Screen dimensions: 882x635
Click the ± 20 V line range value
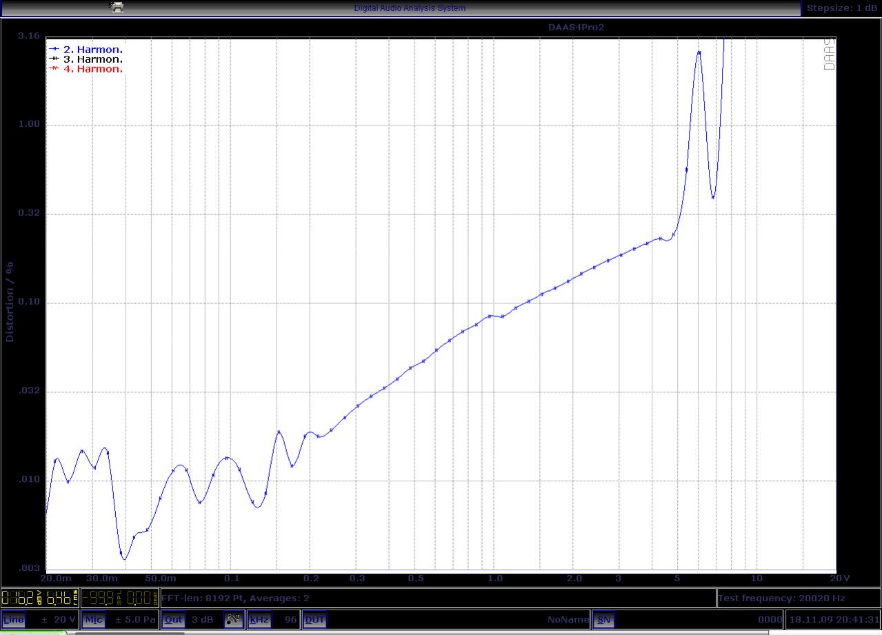coord(59,620)
